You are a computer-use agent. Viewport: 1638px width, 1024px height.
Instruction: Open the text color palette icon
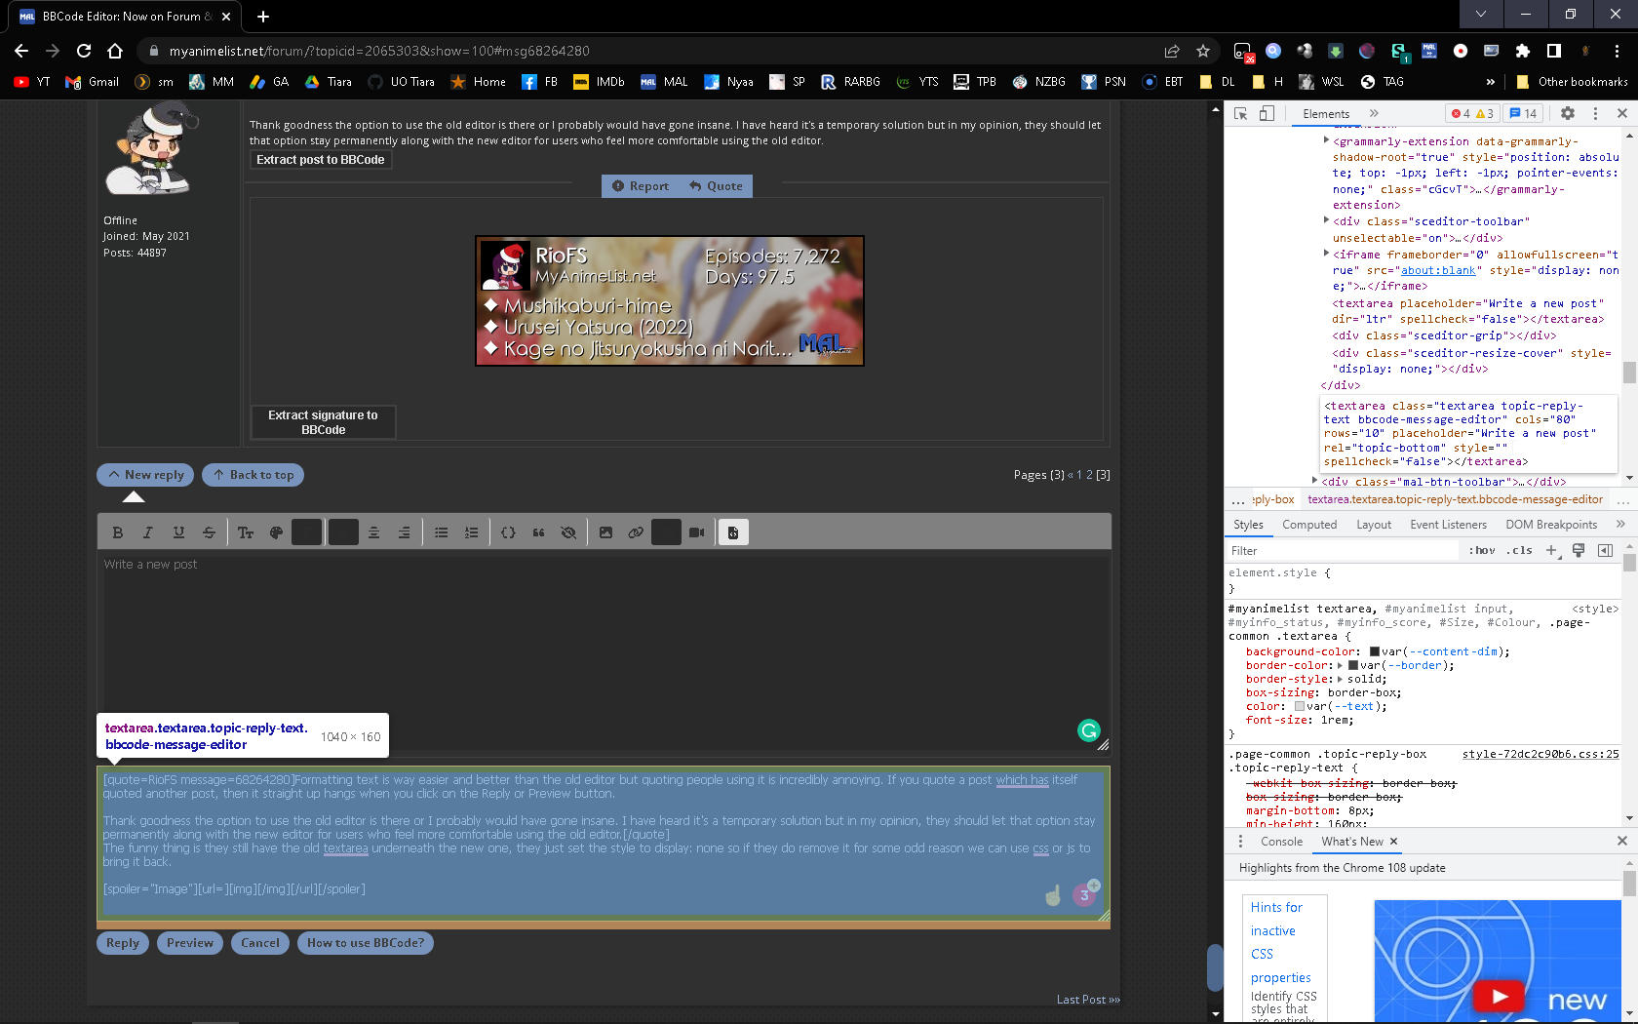276,532
